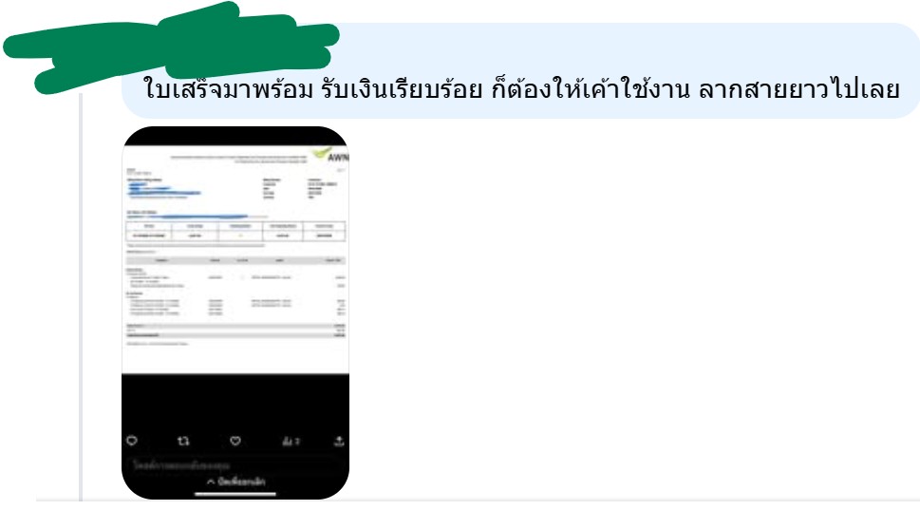Click the bordered summary table in the receipt
Screen dimensions: 920x510
click(235, 231)
